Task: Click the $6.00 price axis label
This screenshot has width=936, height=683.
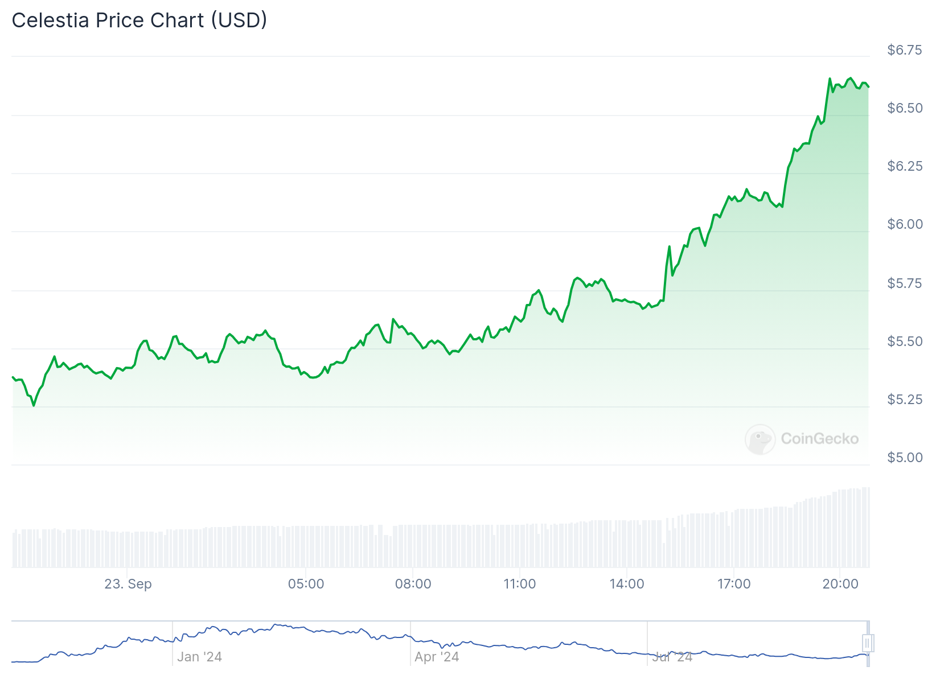Action: point(905,224)
